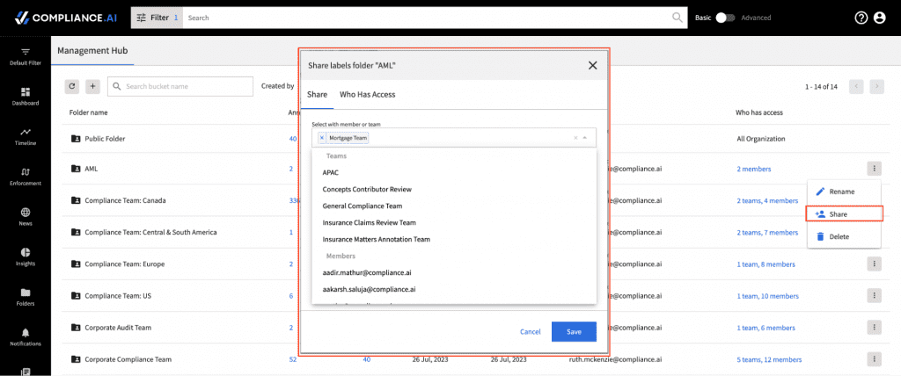Select member aakarsh.saluja@compliance.ai

point(454,289)
